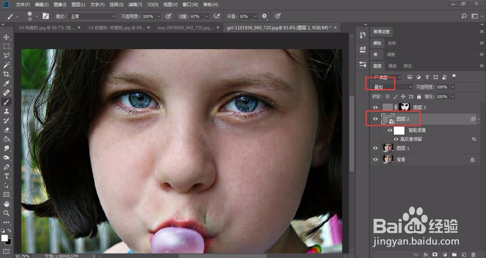Open the History panel icon
The height and width of the screenshot is (258, 486).
pos(363,35)
